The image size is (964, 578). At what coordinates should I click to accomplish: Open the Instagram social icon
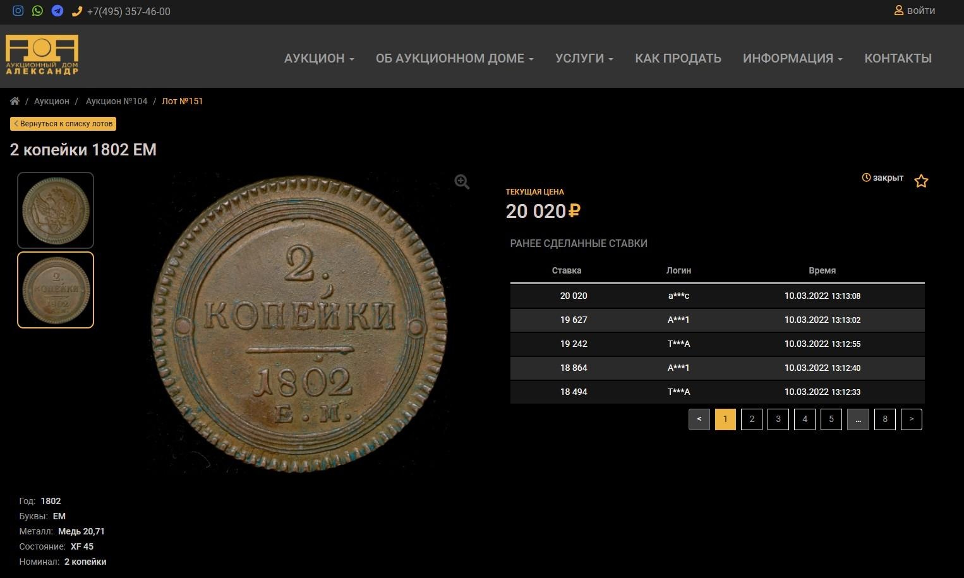(18, 11)
